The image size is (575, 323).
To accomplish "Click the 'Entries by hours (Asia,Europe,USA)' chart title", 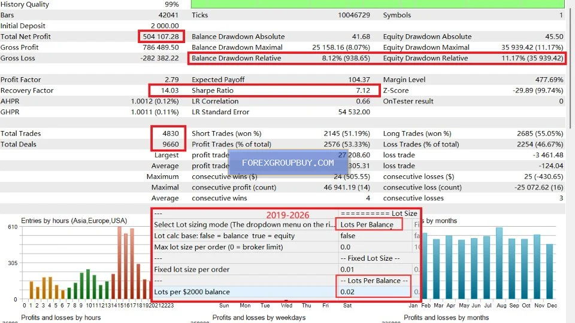I will [74, 221].
